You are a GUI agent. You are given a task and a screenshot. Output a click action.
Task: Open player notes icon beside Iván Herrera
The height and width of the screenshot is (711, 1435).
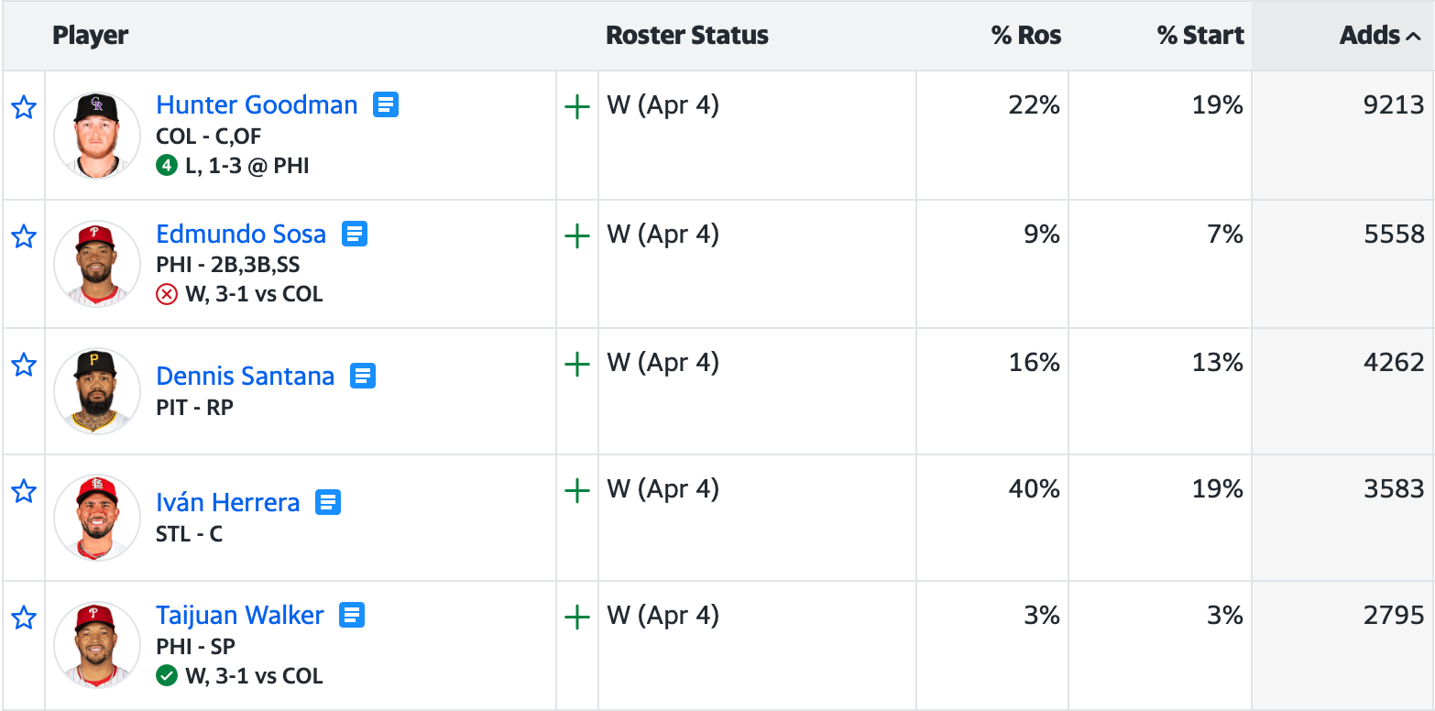pos(328,502)
